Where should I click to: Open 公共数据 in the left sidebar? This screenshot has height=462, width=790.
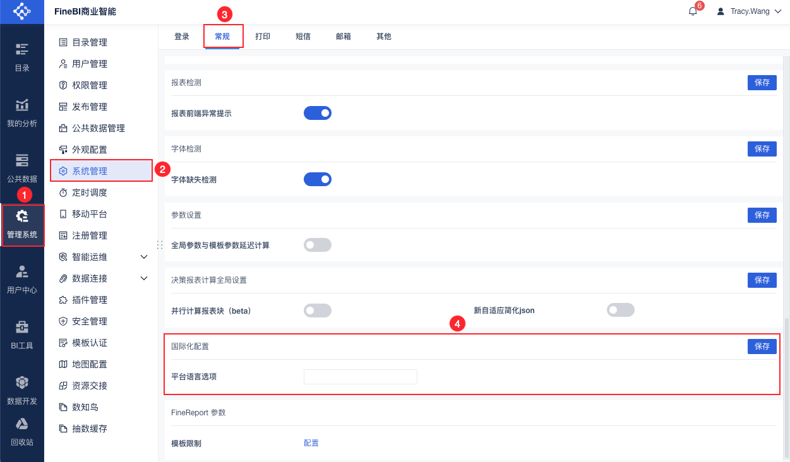(x=22, y=168)
